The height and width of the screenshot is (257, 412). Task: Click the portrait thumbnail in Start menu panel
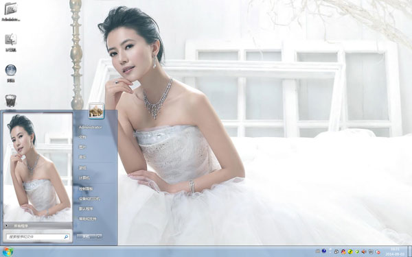click(x=38, y=167)
